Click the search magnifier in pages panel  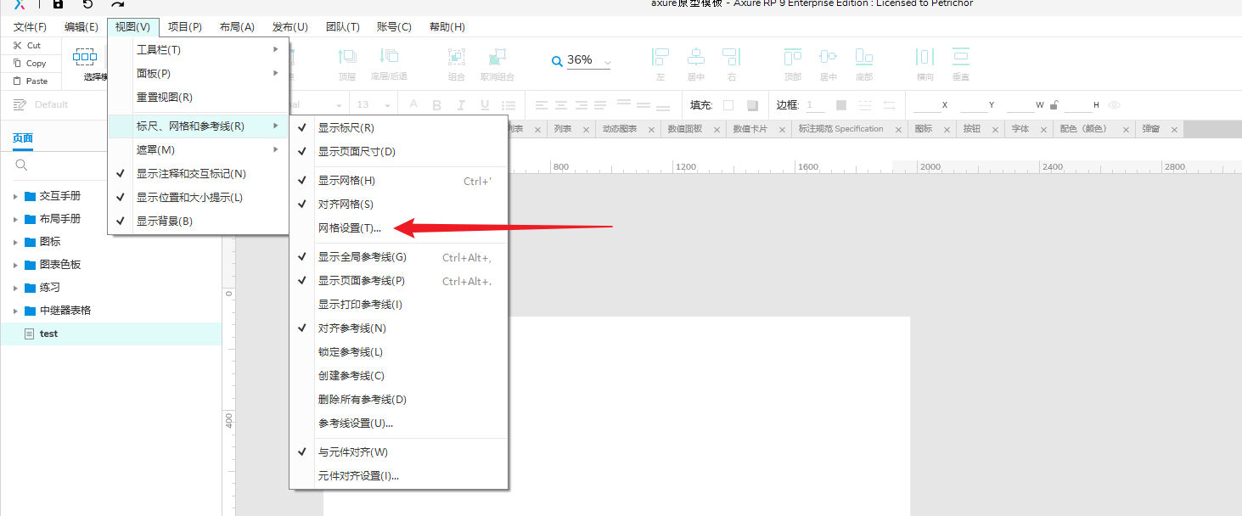coord(22,165)
